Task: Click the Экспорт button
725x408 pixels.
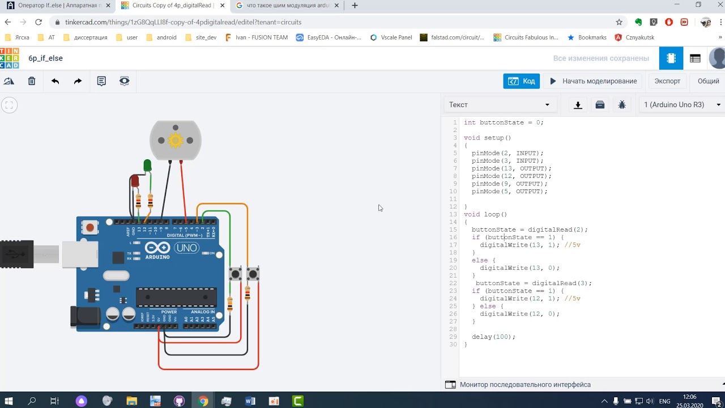Action: pos(667,81)
